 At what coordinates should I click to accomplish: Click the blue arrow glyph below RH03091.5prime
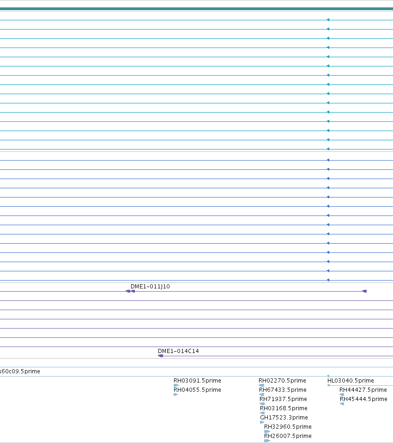point(176,385)
